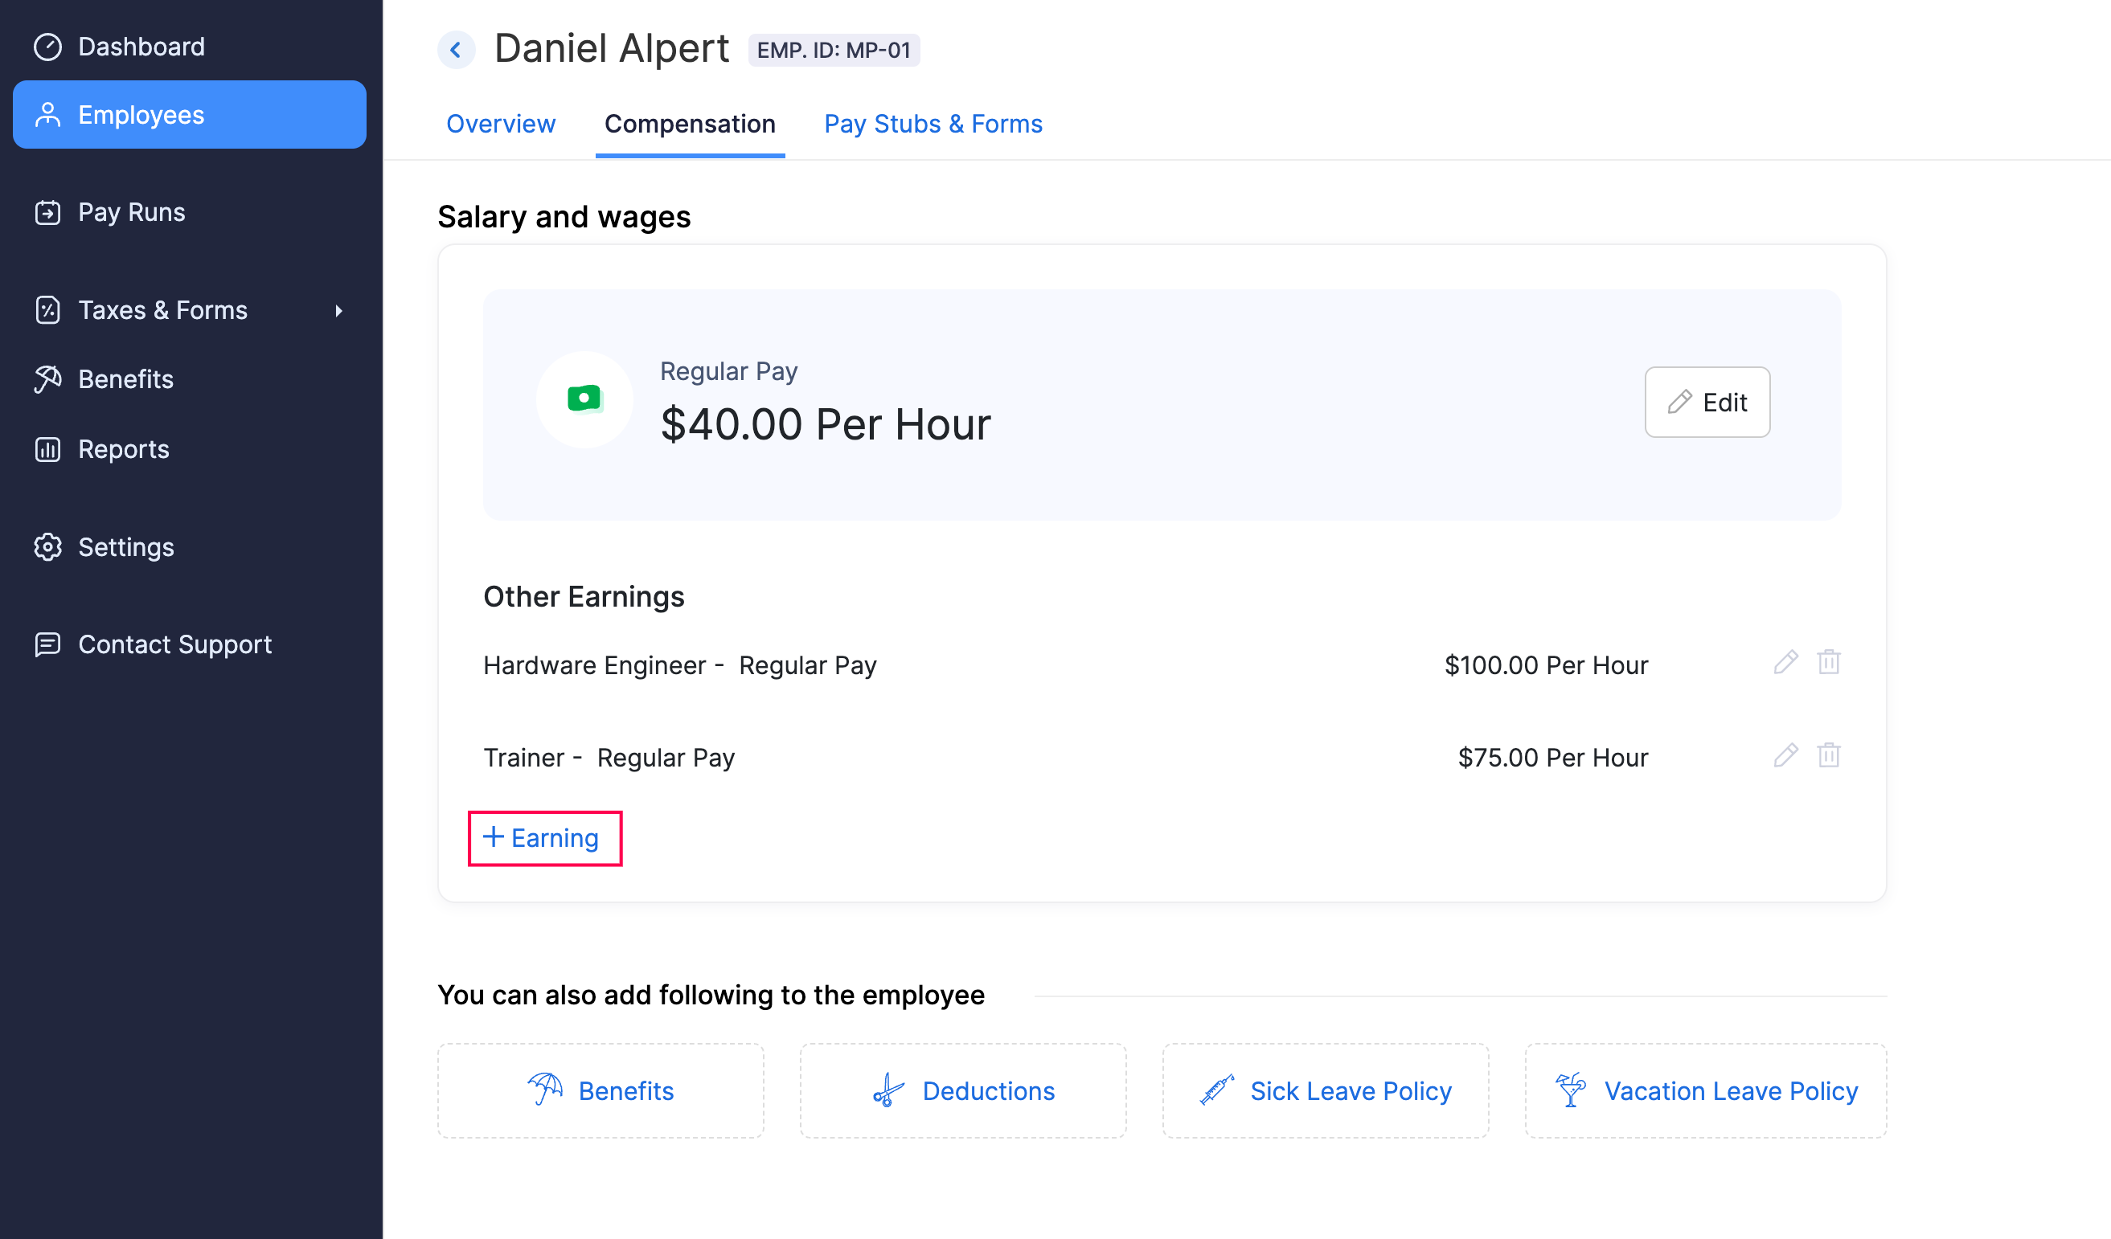Open Pay Runs from the sidebar icon

[47, 212]
